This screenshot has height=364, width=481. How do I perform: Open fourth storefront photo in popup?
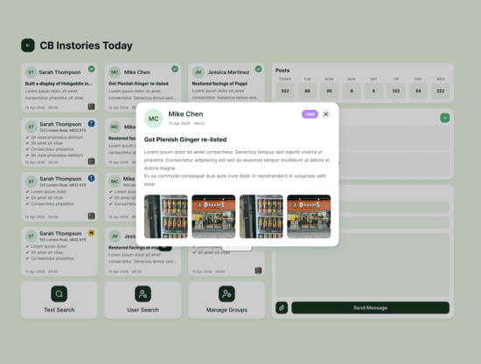[309, 216]
